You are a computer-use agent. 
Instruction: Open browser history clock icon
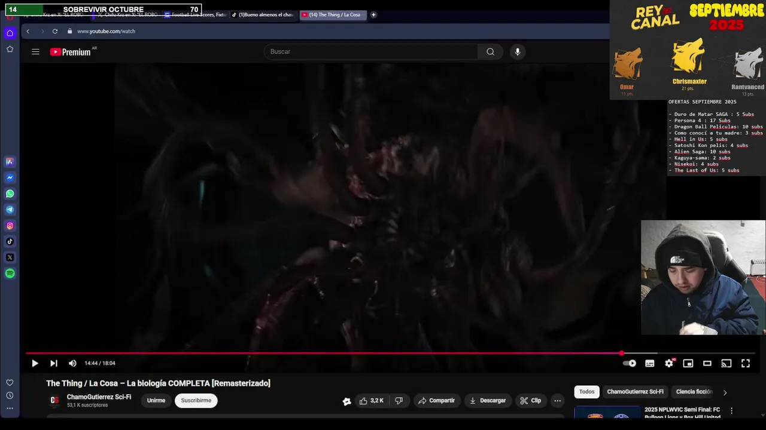tap(10, 395)
